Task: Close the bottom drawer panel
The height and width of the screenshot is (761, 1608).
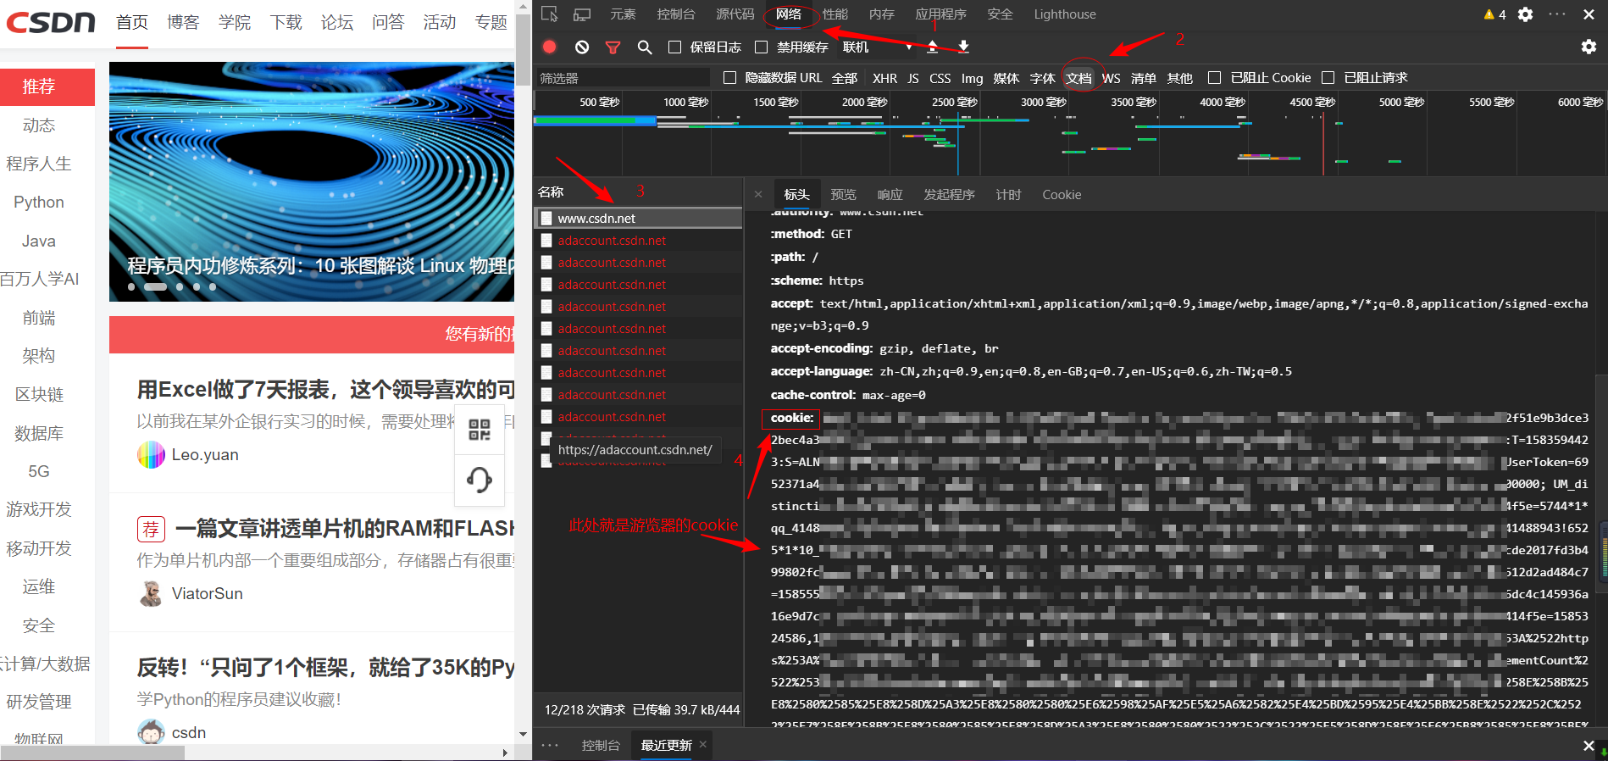Action: [1589, 746]
